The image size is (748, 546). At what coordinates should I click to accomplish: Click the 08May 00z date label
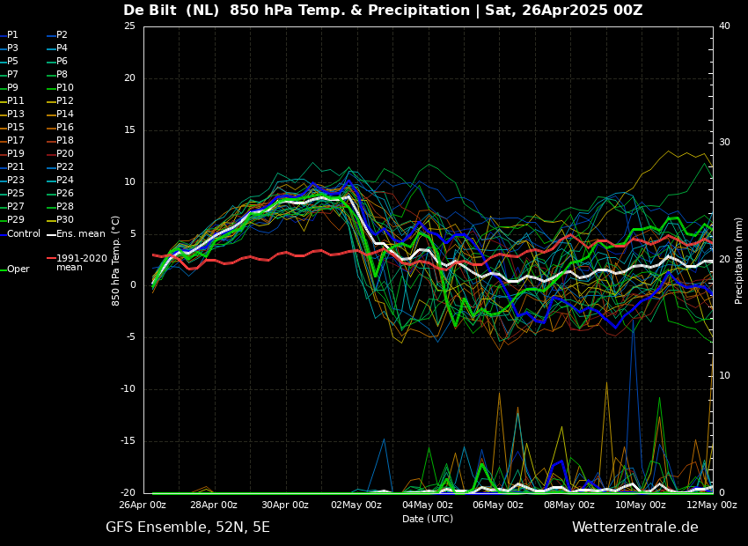[x=570, y=505]
